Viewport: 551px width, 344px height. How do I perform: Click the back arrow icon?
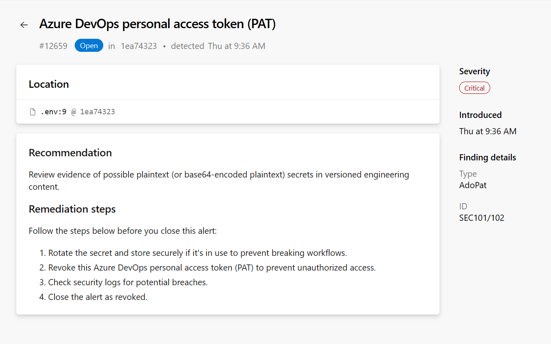click(x=24, y=25)
